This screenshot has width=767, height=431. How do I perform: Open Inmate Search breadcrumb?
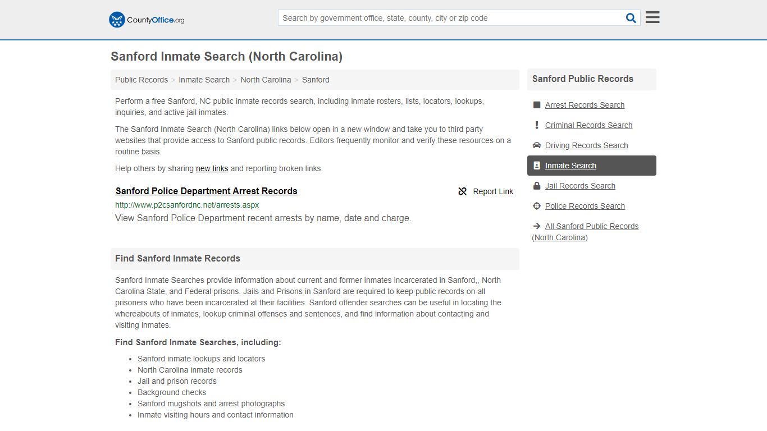click(204, 80)
